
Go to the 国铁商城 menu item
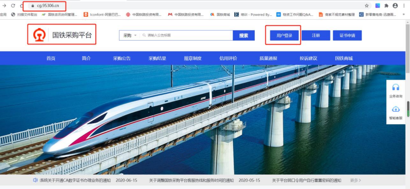coord(344,58)
